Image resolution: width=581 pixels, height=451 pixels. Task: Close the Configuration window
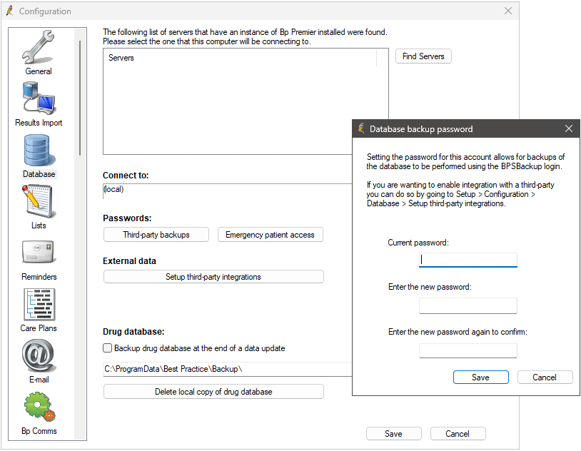pos(508,11)
